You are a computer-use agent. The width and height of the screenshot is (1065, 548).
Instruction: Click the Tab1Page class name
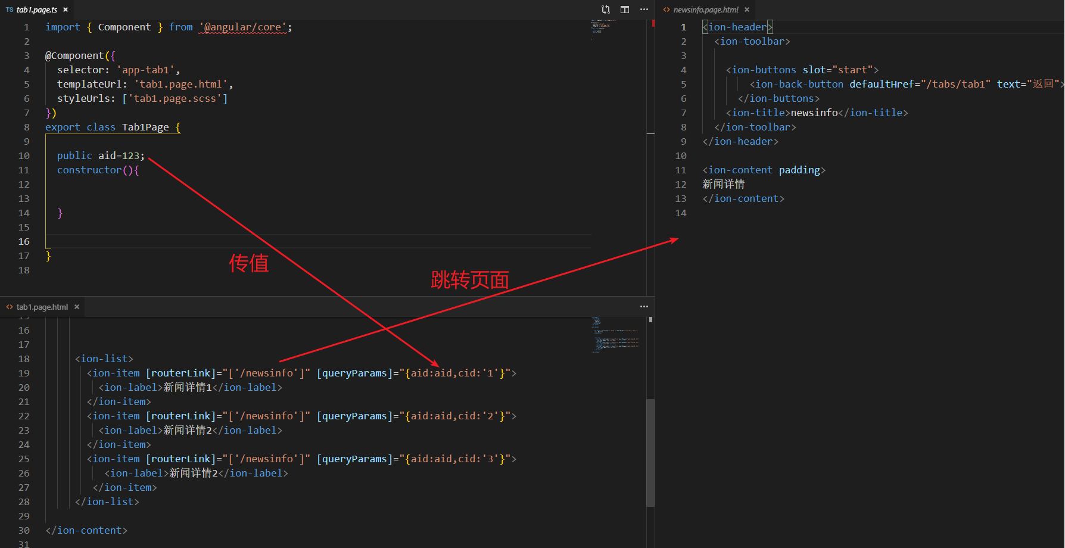tap(145, 127)
